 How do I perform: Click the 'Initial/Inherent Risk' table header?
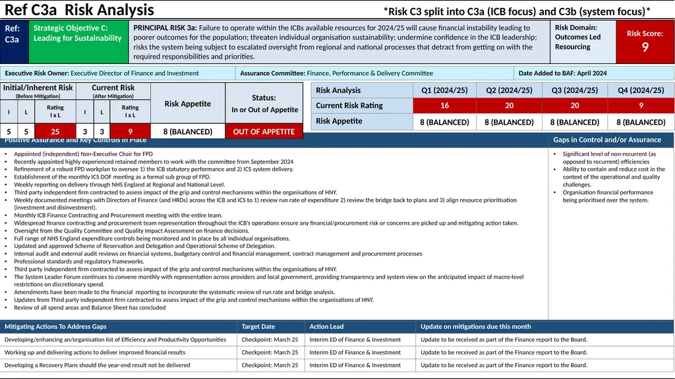(38, 91)
